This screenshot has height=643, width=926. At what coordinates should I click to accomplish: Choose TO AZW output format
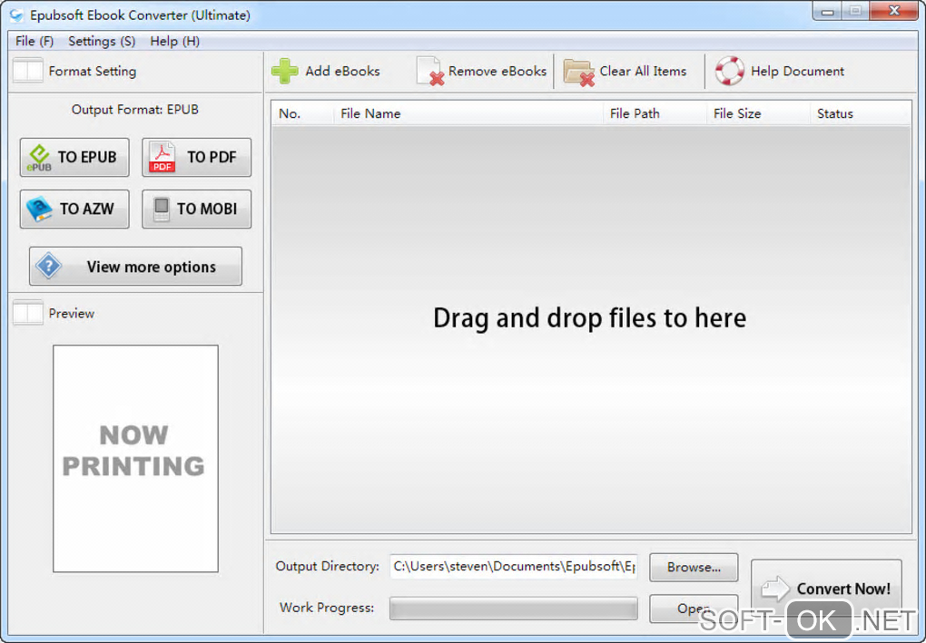coord(74,209)
